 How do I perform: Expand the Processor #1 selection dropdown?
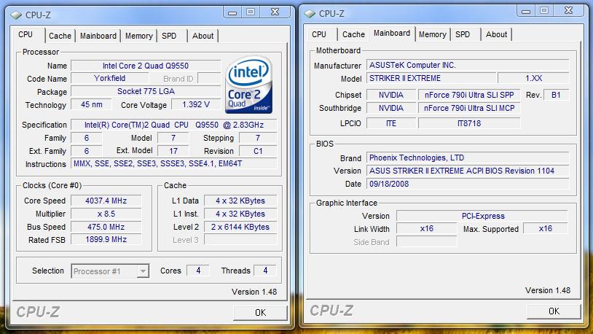(x=143, y=271)
